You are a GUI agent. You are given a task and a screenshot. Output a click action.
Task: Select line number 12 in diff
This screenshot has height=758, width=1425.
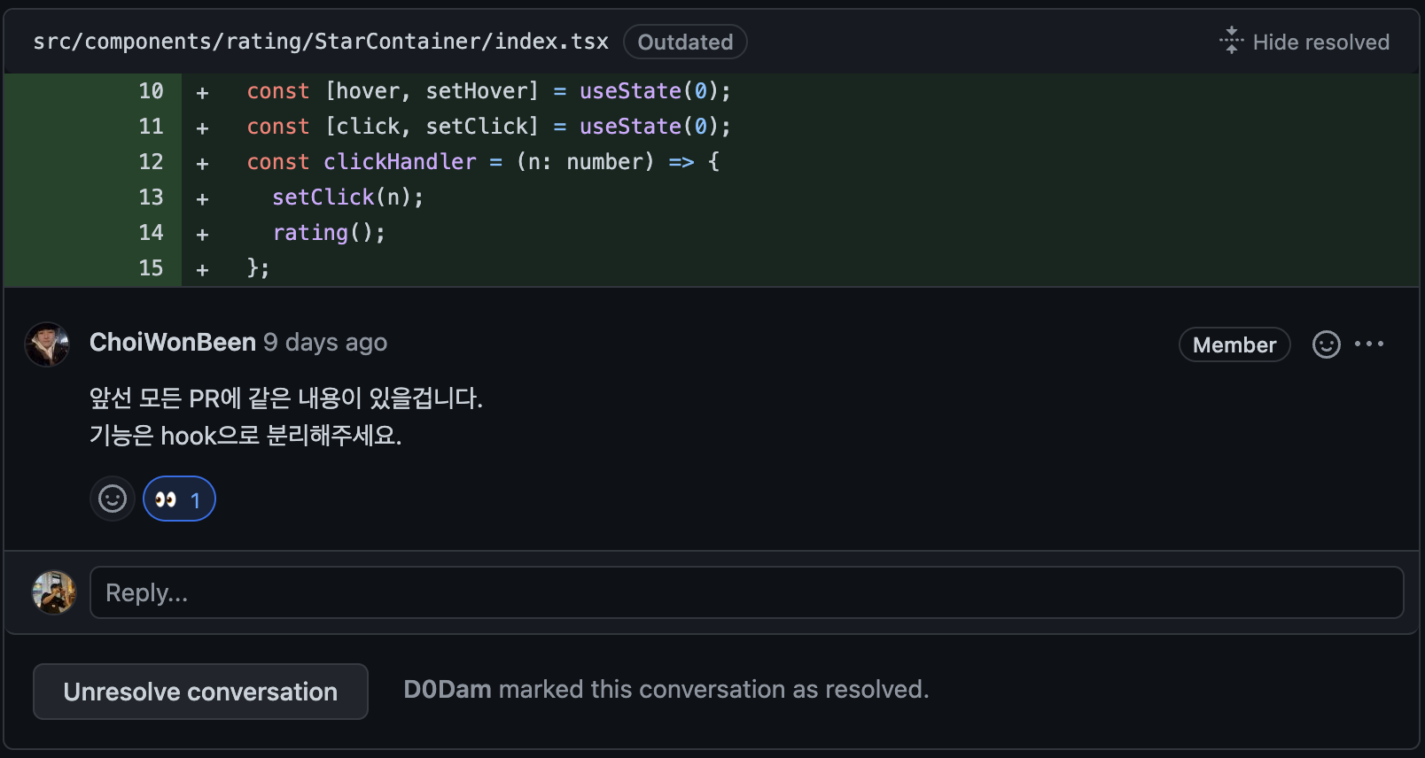[151, 162]
